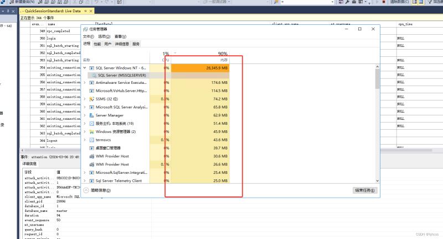The image size is (443, 239).
Task: Click the SQL Server Windows NT process icon
Action: (x=91, y=68)
